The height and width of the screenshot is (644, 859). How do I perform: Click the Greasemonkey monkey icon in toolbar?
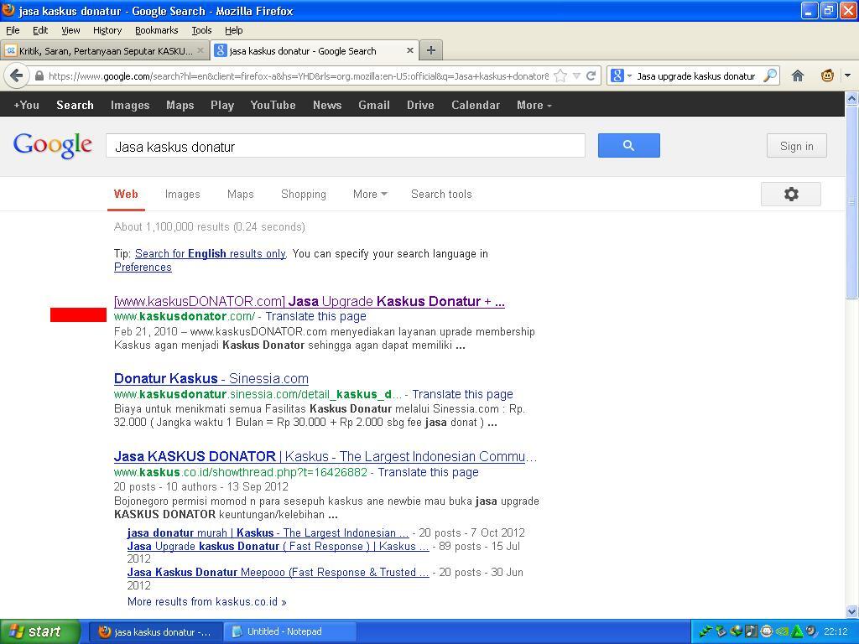(x=827, y=75)
